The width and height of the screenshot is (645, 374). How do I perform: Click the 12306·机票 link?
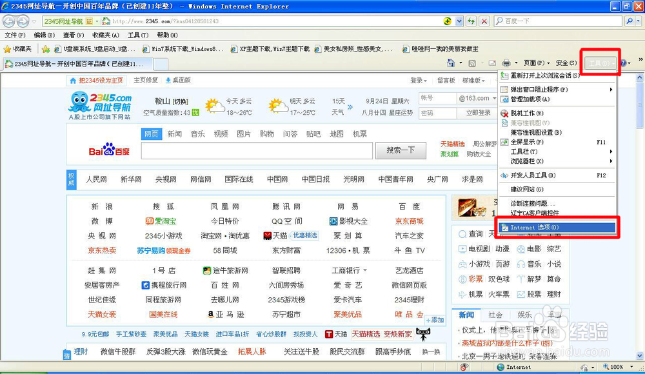[348, 250]
